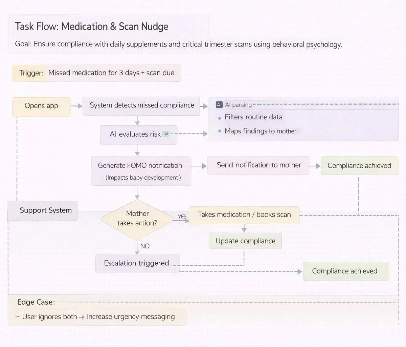The image size is (406, 347).
Task: Click the small icon after AI evaluates risk
Action: [166, 134]
